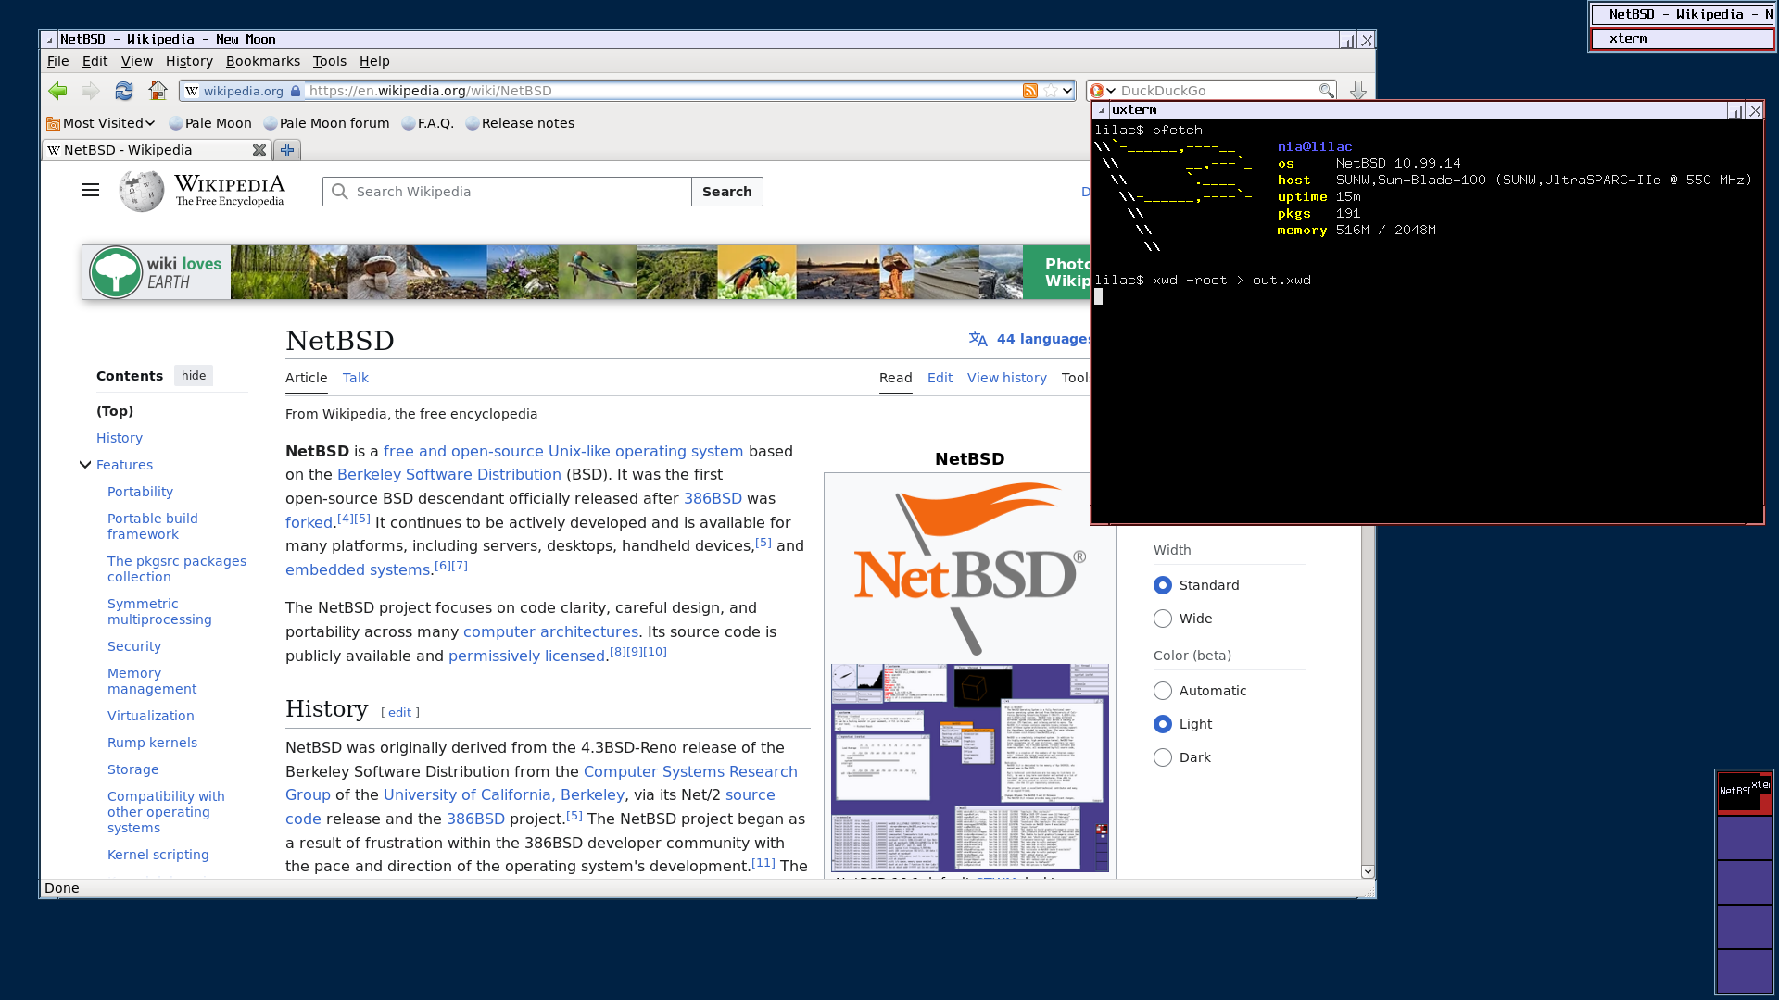Click the DuckDuckGo search field
1779x1000 pixels.
click(x=1218, y=91)
